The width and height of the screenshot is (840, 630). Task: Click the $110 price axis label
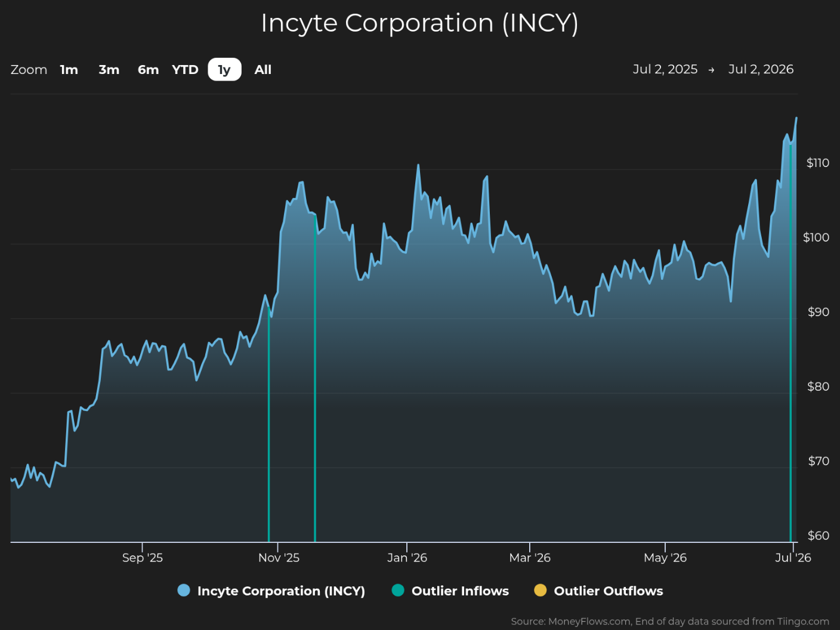818,163
